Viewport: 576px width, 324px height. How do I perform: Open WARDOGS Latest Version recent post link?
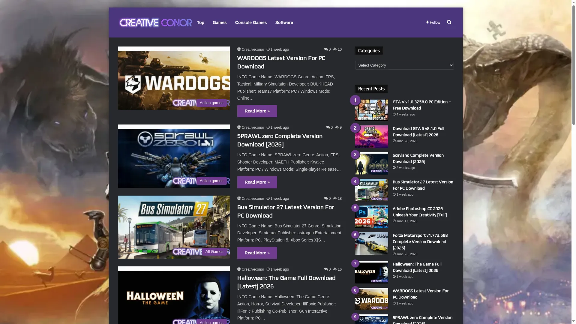(x=421, y=294)
